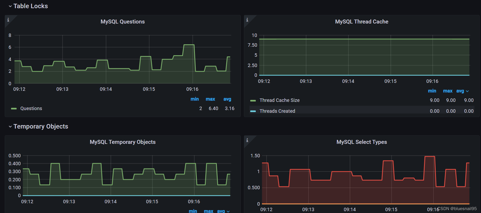Open MySQL Thread Cache panel title menu
This screenshot has height=213, width=481.
[362, 22]
